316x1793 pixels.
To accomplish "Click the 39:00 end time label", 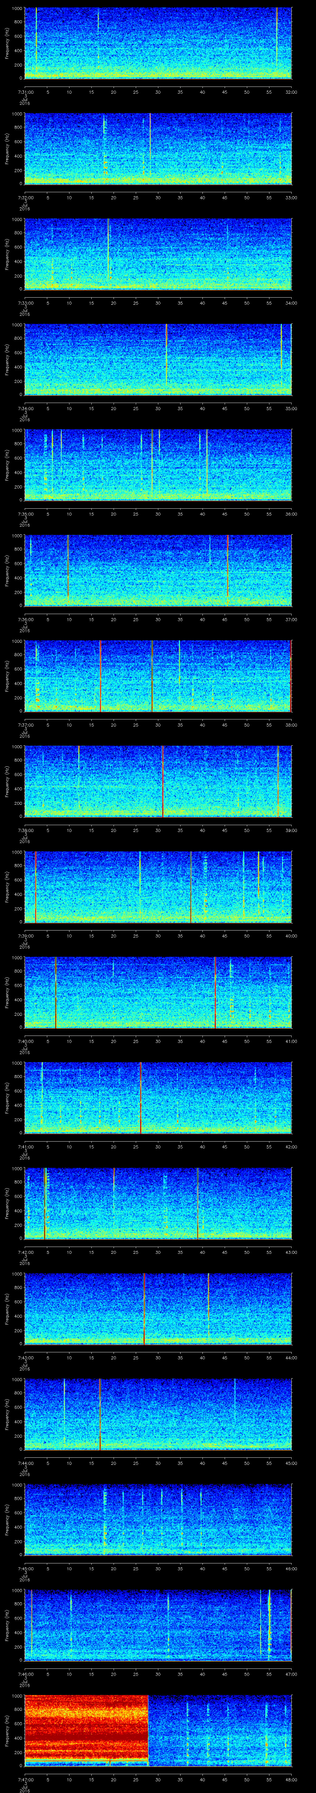I will coord(291,830).
